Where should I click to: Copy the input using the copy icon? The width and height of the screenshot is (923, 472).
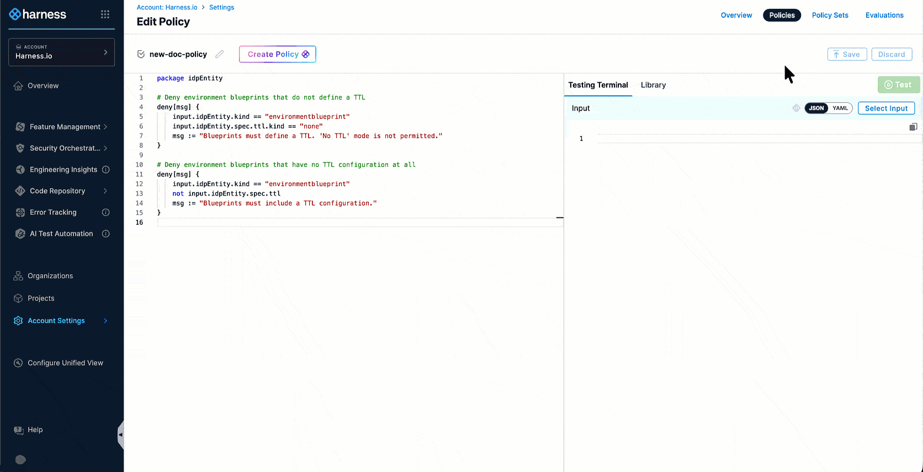[913, 127]
